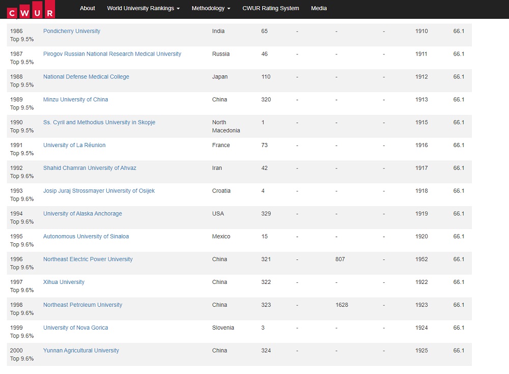This screenshot has width=509, height=374.
Task: Open Shahid Chamran University of Ahvaz
Action: tap(90, 168)
